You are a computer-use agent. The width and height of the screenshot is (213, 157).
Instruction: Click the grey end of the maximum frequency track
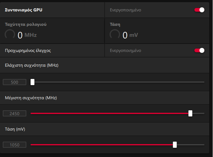(198, 113)
